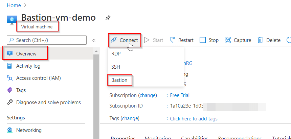Click the Restart VM icon

(173, 40)
